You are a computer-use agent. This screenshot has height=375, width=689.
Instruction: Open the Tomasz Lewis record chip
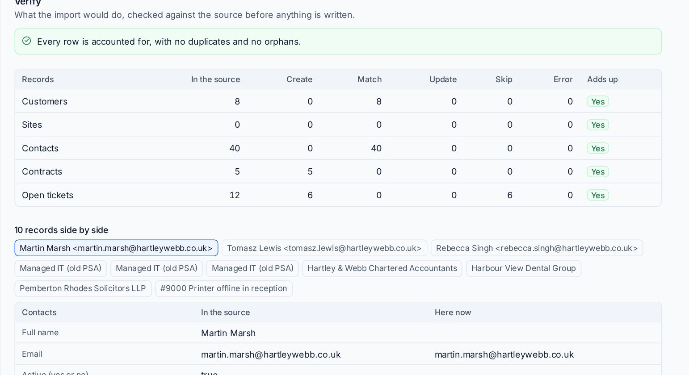tap(324, 248)
